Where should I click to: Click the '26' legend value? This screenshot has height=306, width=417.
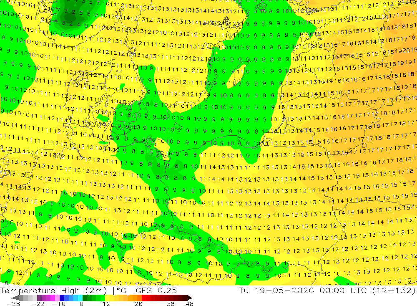(x=138, y=303)
